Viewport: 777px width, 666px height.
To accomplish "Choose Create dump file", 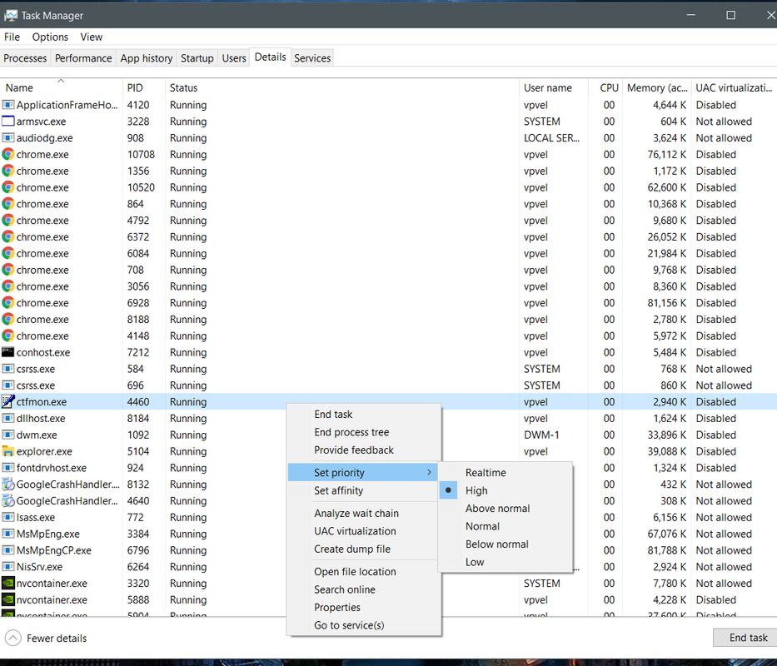I will [364, 549].
